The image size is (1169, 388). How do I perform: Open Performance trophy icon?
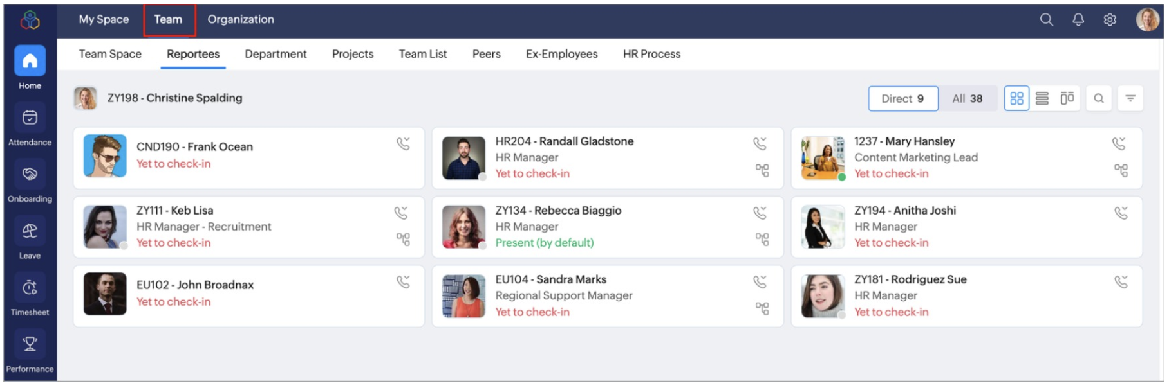click(x=30, y=344)
